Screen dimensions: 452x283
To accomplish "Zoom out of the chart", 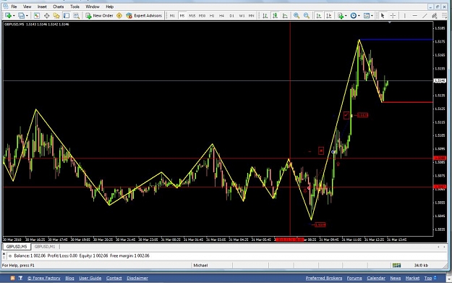I will point(307,16).
